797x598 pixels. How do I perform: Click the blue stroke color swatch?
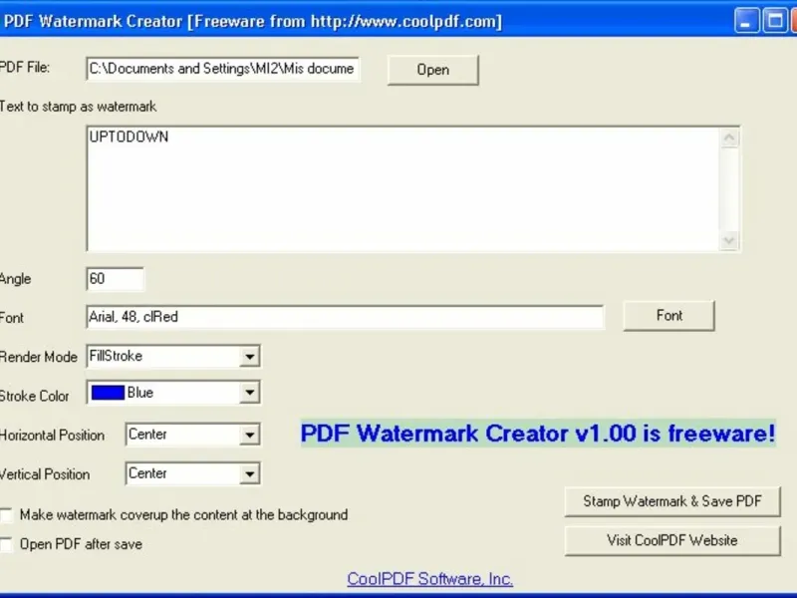(x=108, y=393)
